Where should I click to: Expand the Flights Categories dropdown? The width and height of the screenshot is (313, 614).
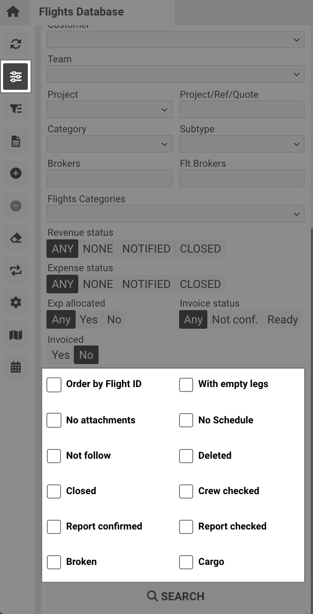click(175, 214)
